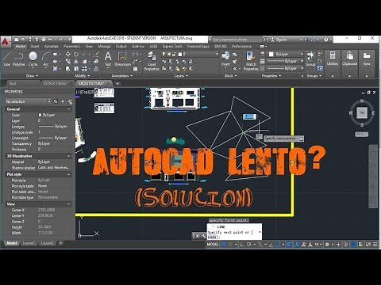The height and width of the screenshot is (285, 381).
Task: Click the search keyword input field
Action: click(x=237, y=40)
